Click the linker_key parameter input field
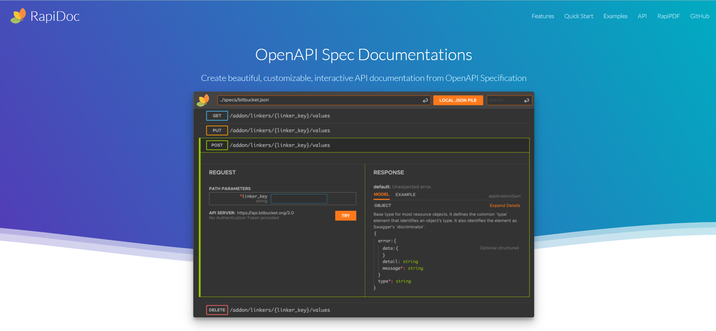 (299, 199)
